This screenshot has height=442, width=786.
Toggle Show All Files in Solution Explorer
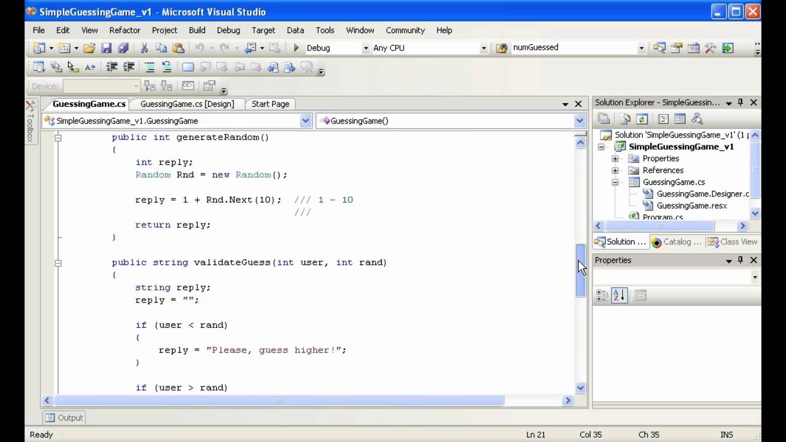[x=625, y=119]
